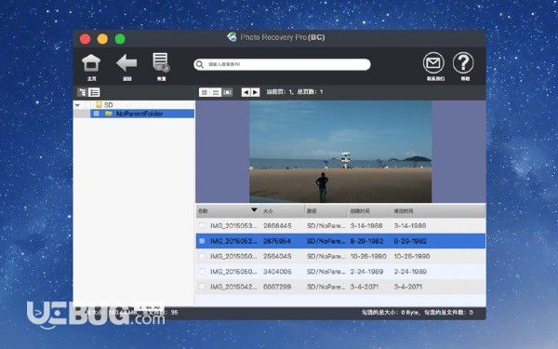The image size is (558, 349).
Task: Click the Recover icon with document and disk
Action: tap(161, 62)
